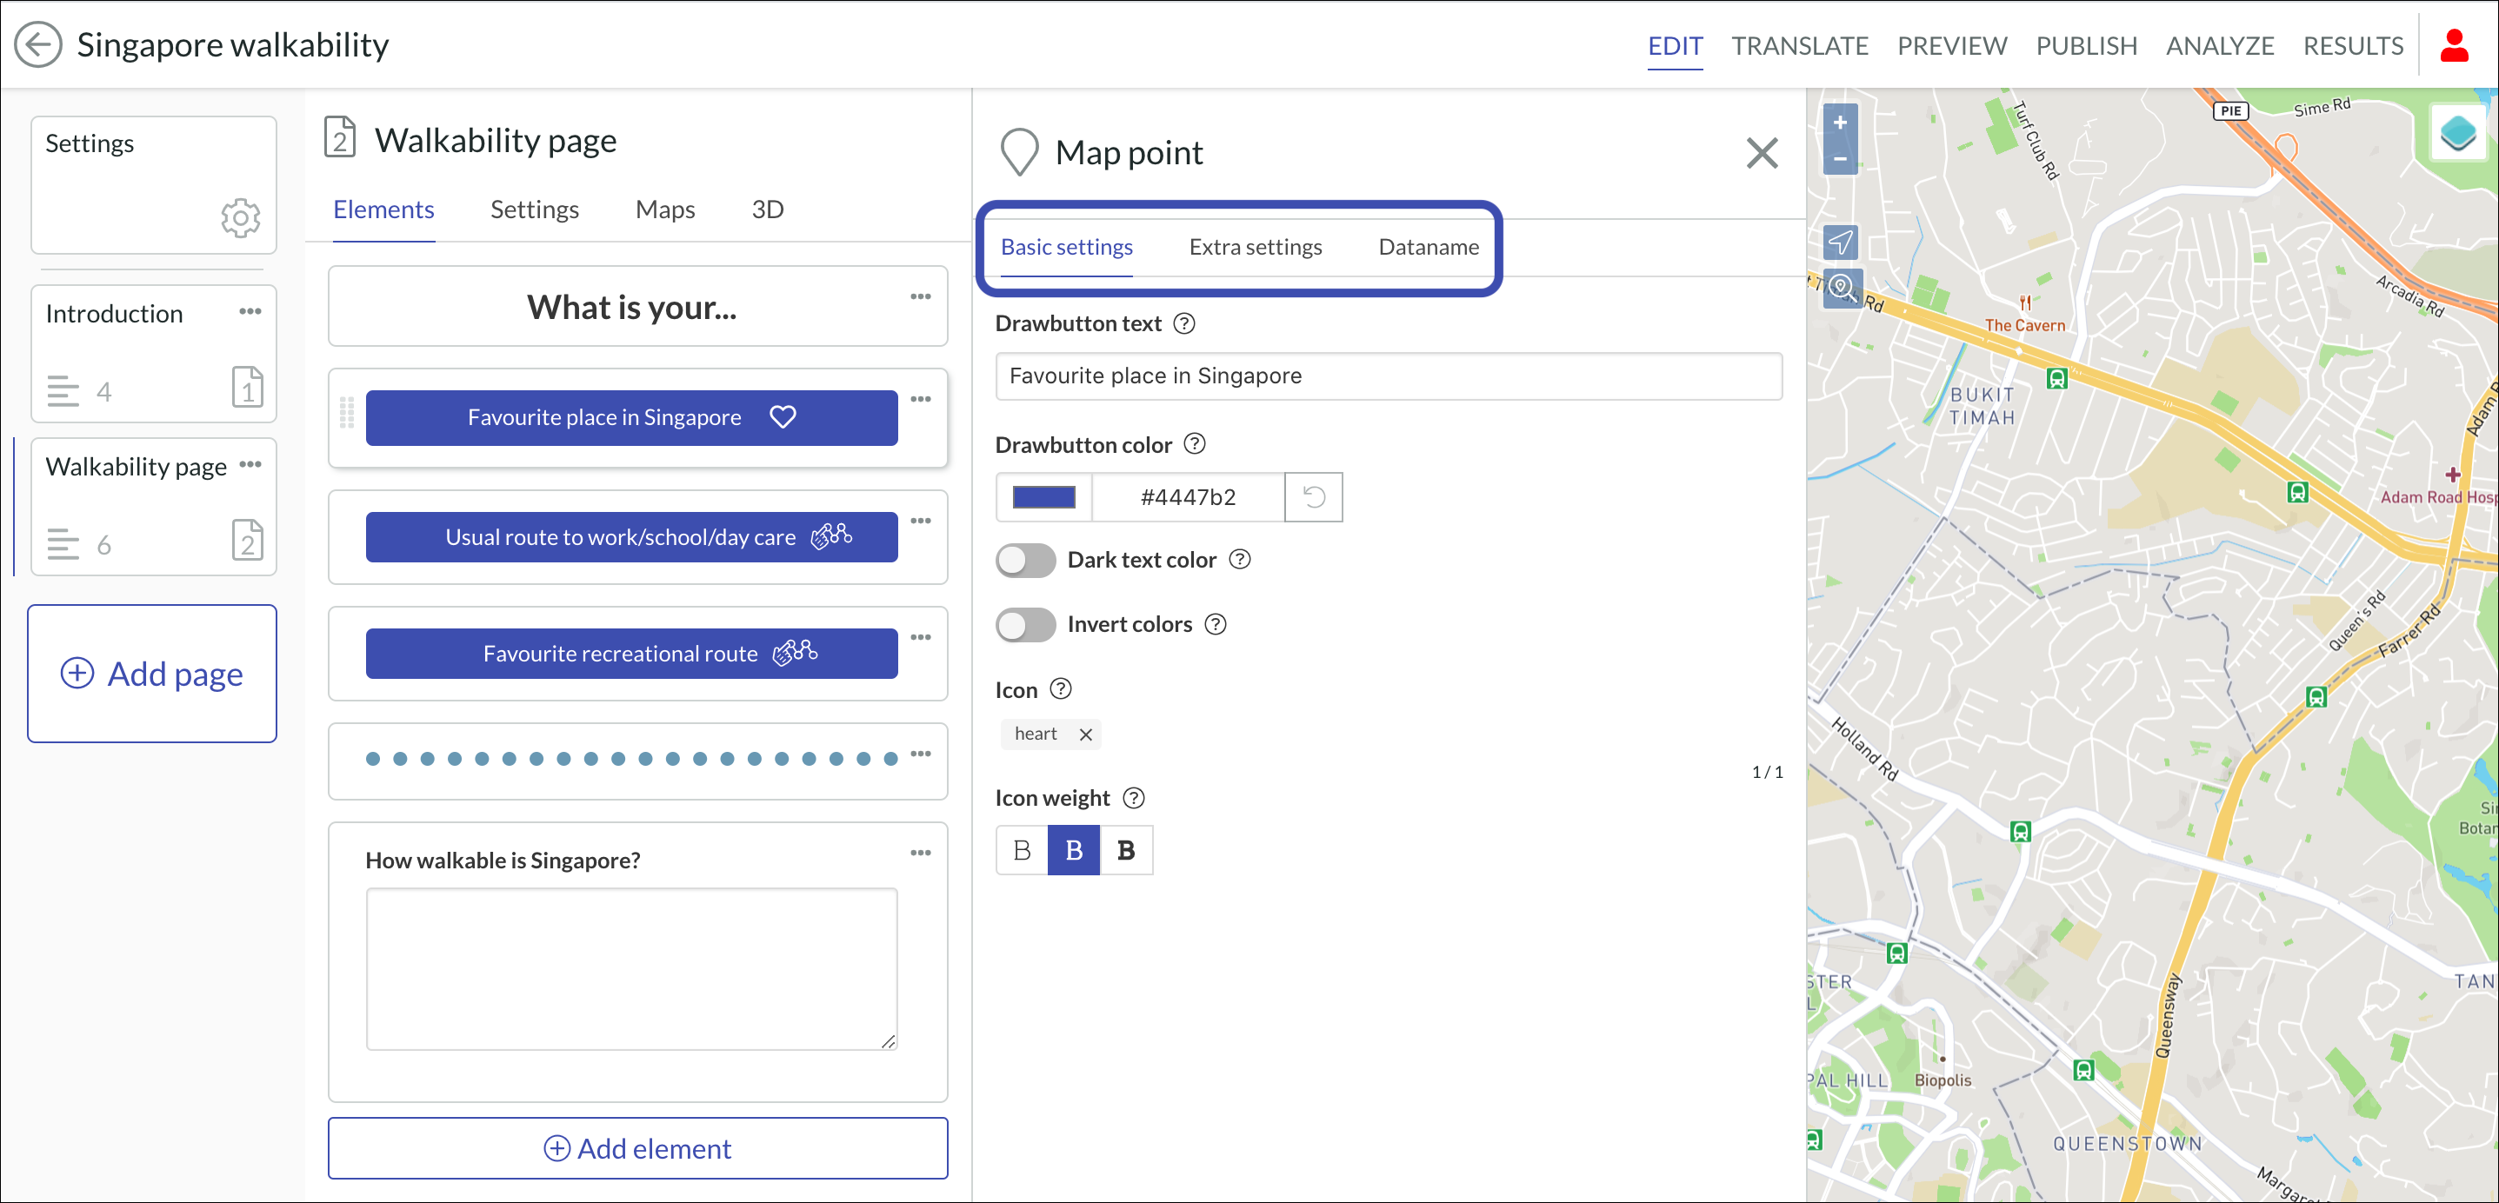Viewport: 2499px width, 1203px height.
Task: Click the Walkability page document header icon
Action: click(x=339, y=136)
